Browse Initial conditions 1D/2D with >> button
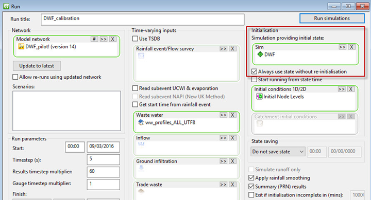 click(x=342, y=89)
